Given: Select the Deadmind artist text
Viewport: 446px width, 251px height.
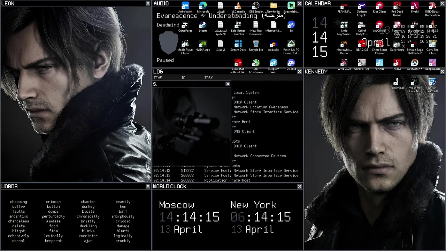Looking at the screenshot, I should pyautogui.click(x=168, y=25).
